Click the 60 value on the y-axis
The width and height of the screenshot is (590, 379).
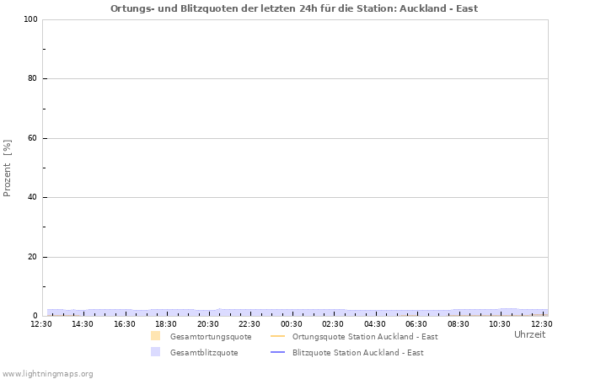[32, 138]
